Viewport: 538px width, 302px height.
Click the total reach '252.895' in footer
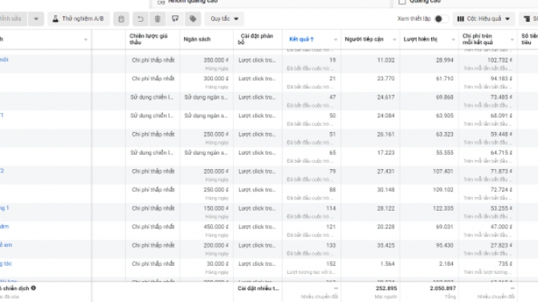386,288
